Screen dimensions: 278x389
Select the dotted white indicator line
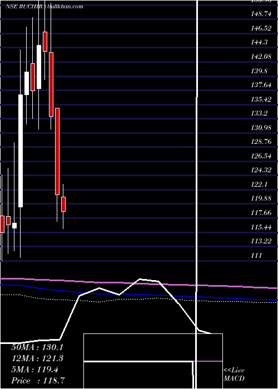[139, 299]
